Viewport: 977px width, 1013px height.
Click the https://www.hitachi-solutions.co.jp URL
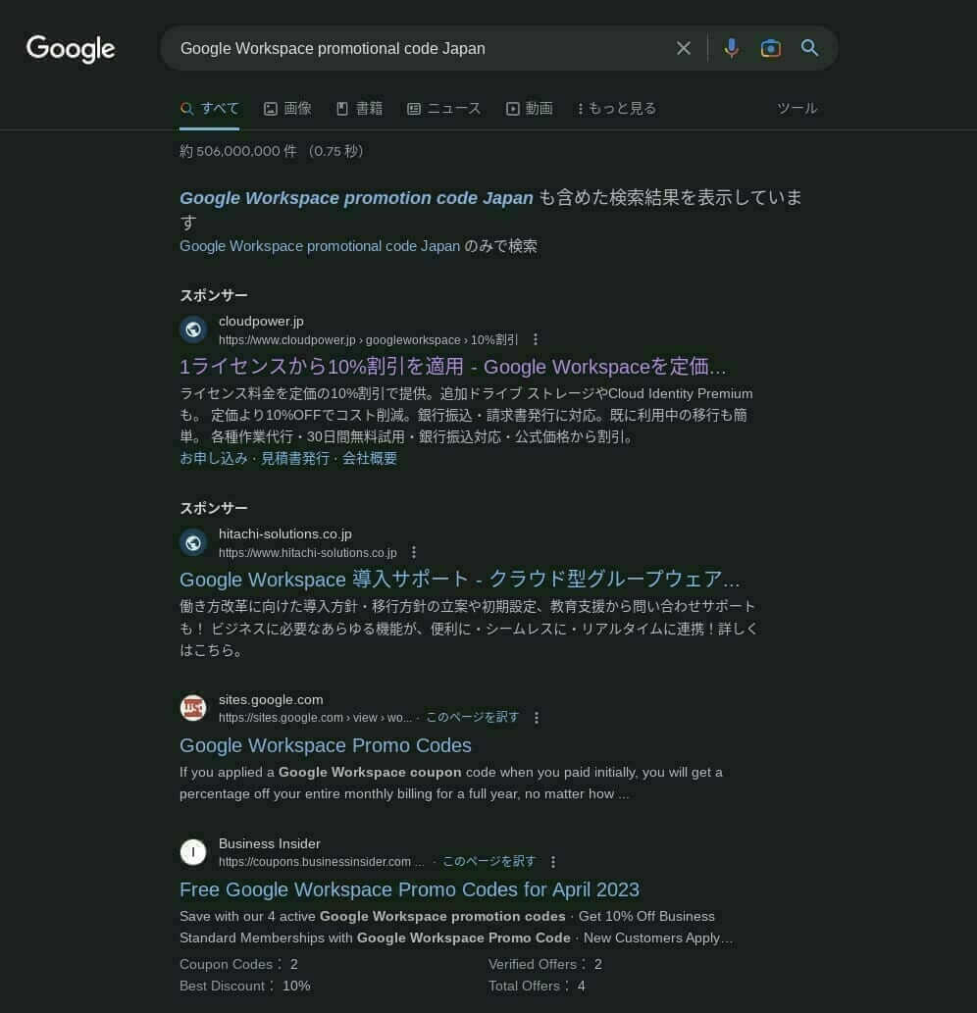click(308, 553)
